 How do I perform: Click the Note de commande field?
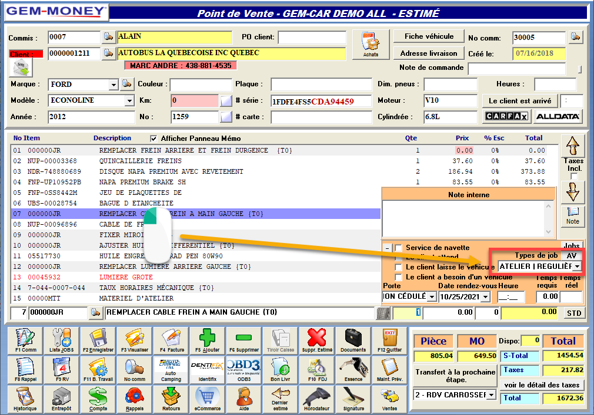tap(517, 69)
